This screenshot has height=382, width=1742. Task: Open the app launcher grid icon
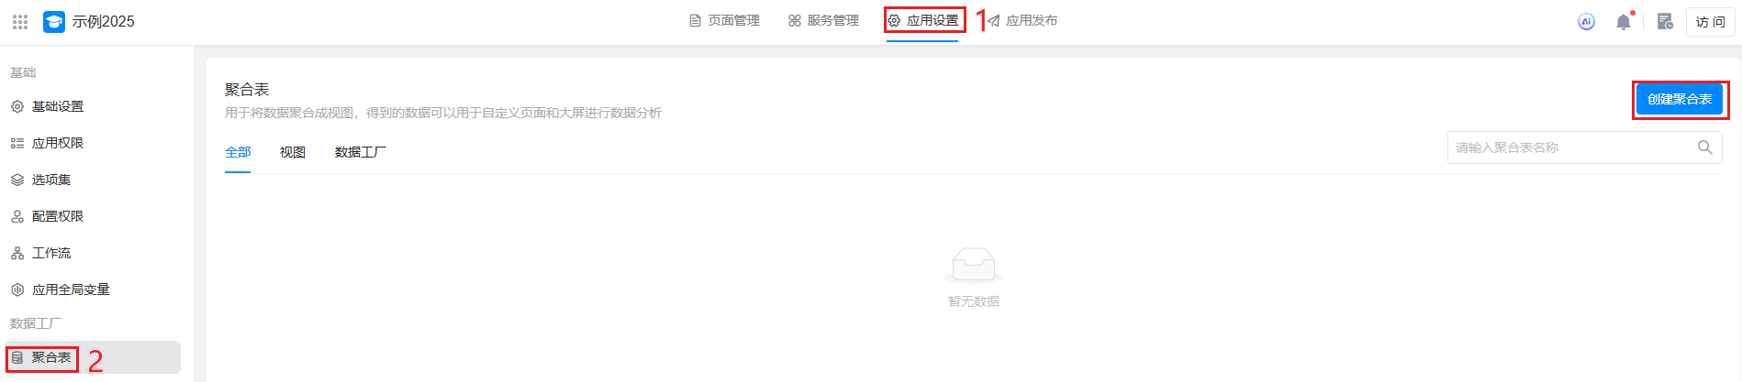click(x=20, y=21)
